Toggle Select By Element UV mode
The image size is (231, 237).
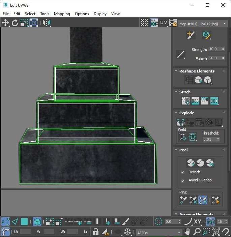point(37,221)
